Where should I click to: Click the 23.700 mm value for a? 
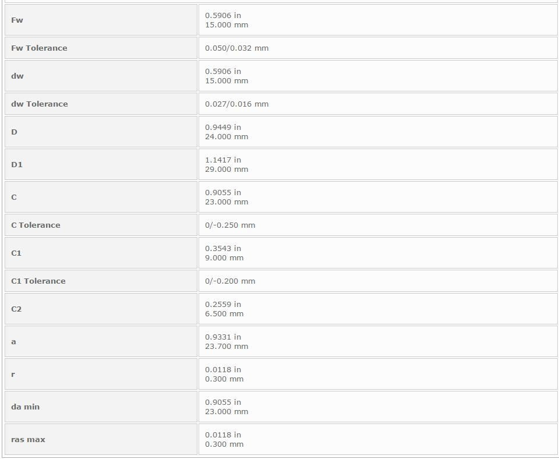pos(227,347)
